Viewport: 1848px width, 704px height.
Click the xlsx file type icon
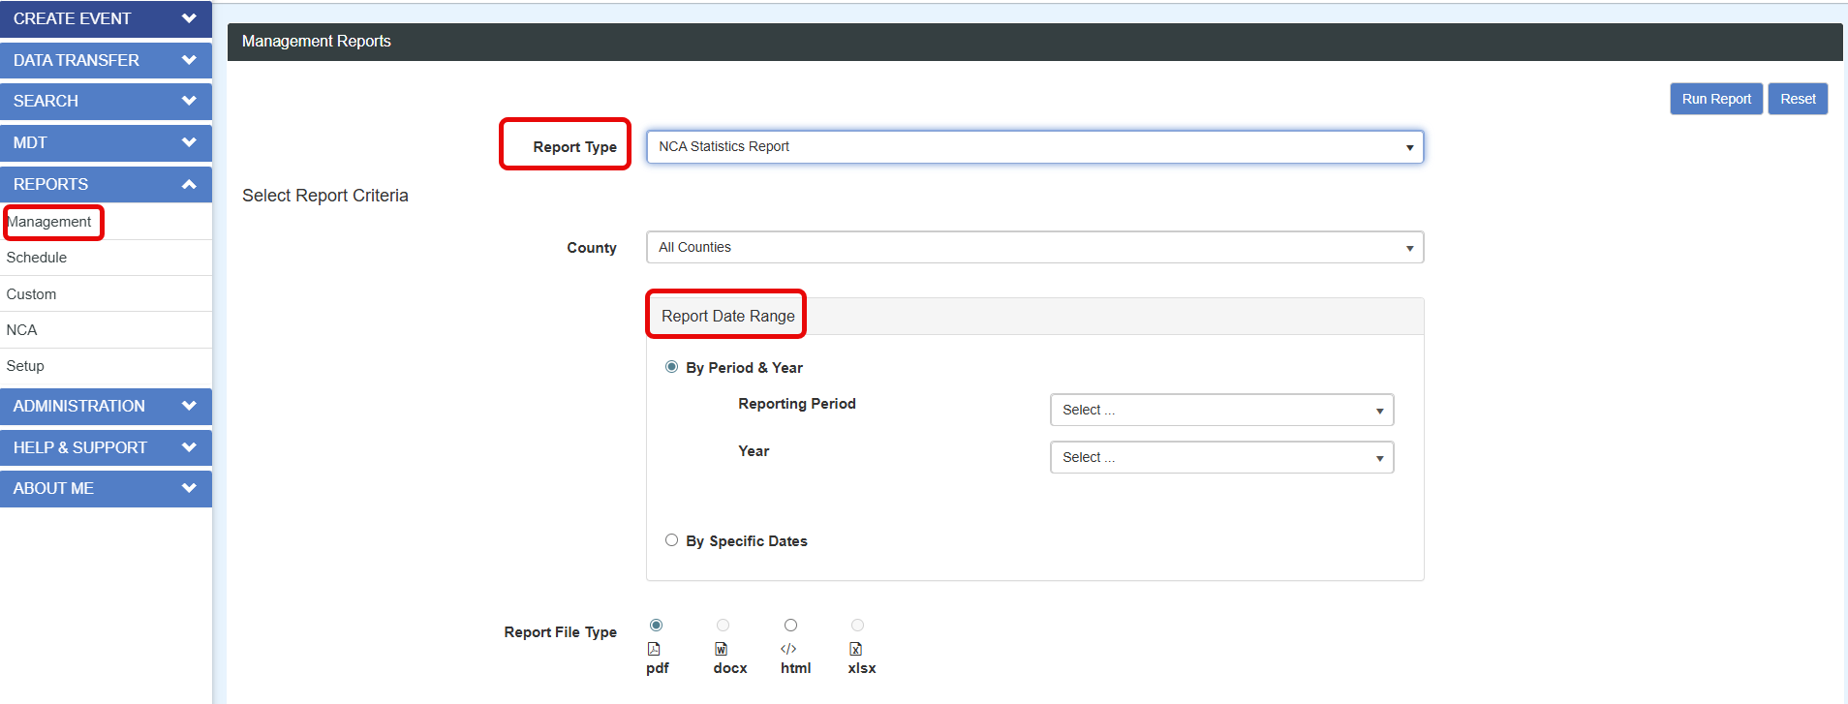coord(855,649)
